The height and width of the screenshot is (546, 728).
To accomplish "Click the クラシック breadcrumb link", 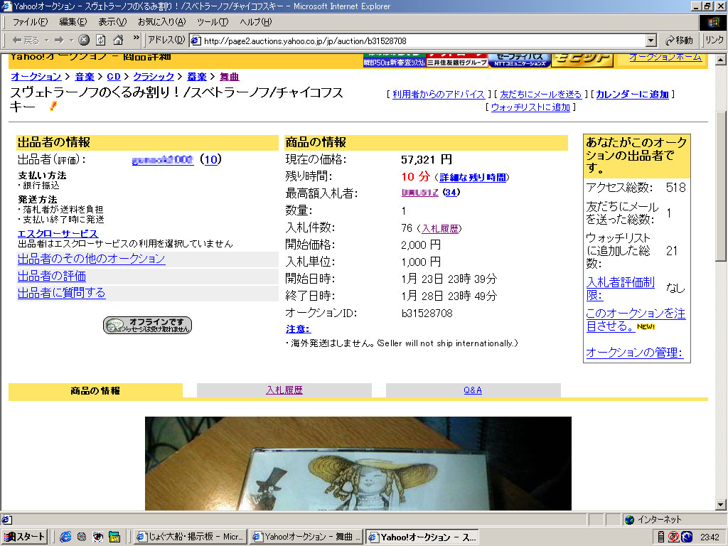I will [154, 77].
